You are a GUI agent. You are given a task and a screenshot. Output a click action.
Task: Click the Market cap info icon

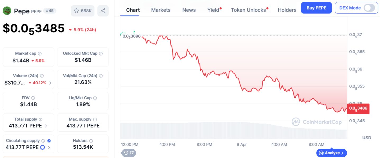40,53
